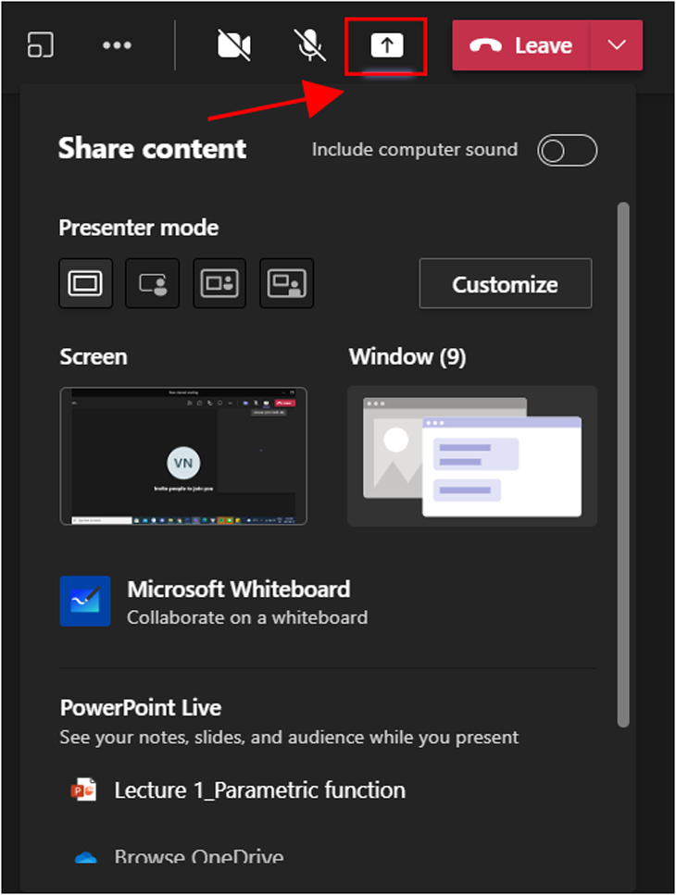Leave the meeting
The height and width of the screenshot is (895, 676).
pos(520,45)
